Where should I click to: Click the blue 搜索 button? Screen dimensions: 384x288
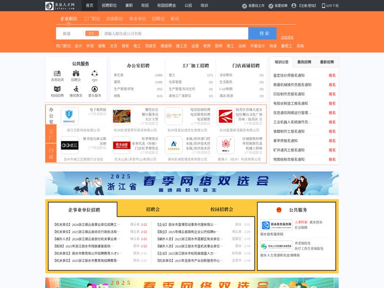point(262,33)
